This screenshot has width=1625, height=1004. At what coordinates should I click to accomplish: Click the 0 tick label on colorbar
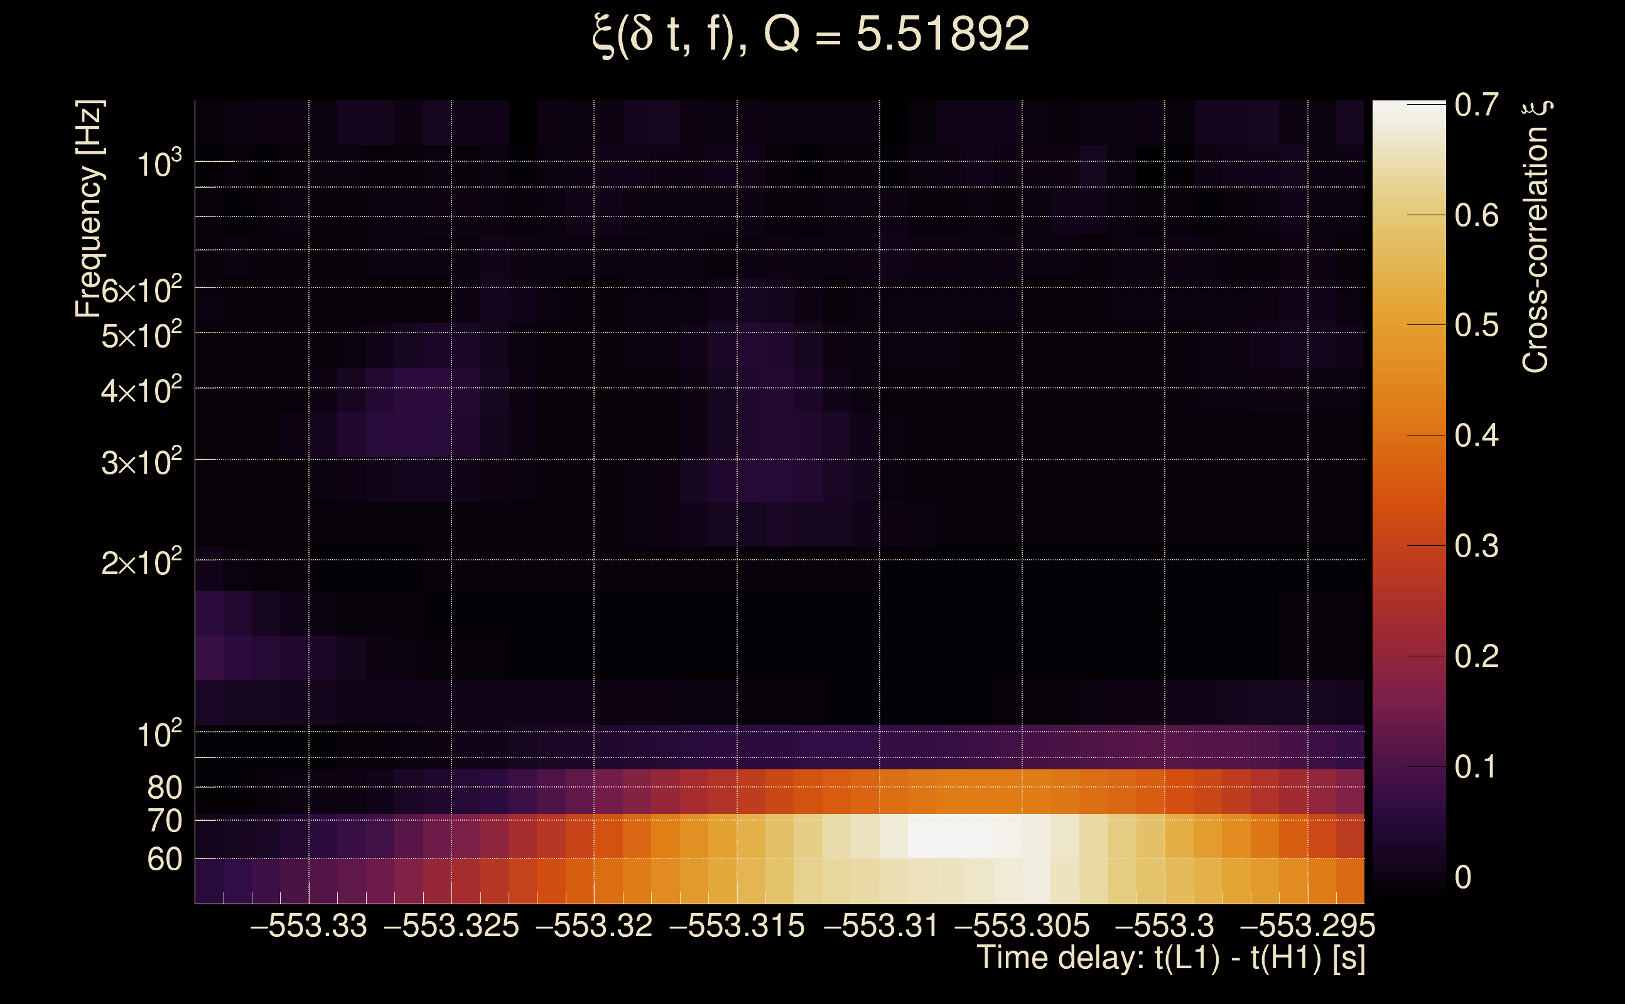pyautogui.click(x=1463, y=877)
